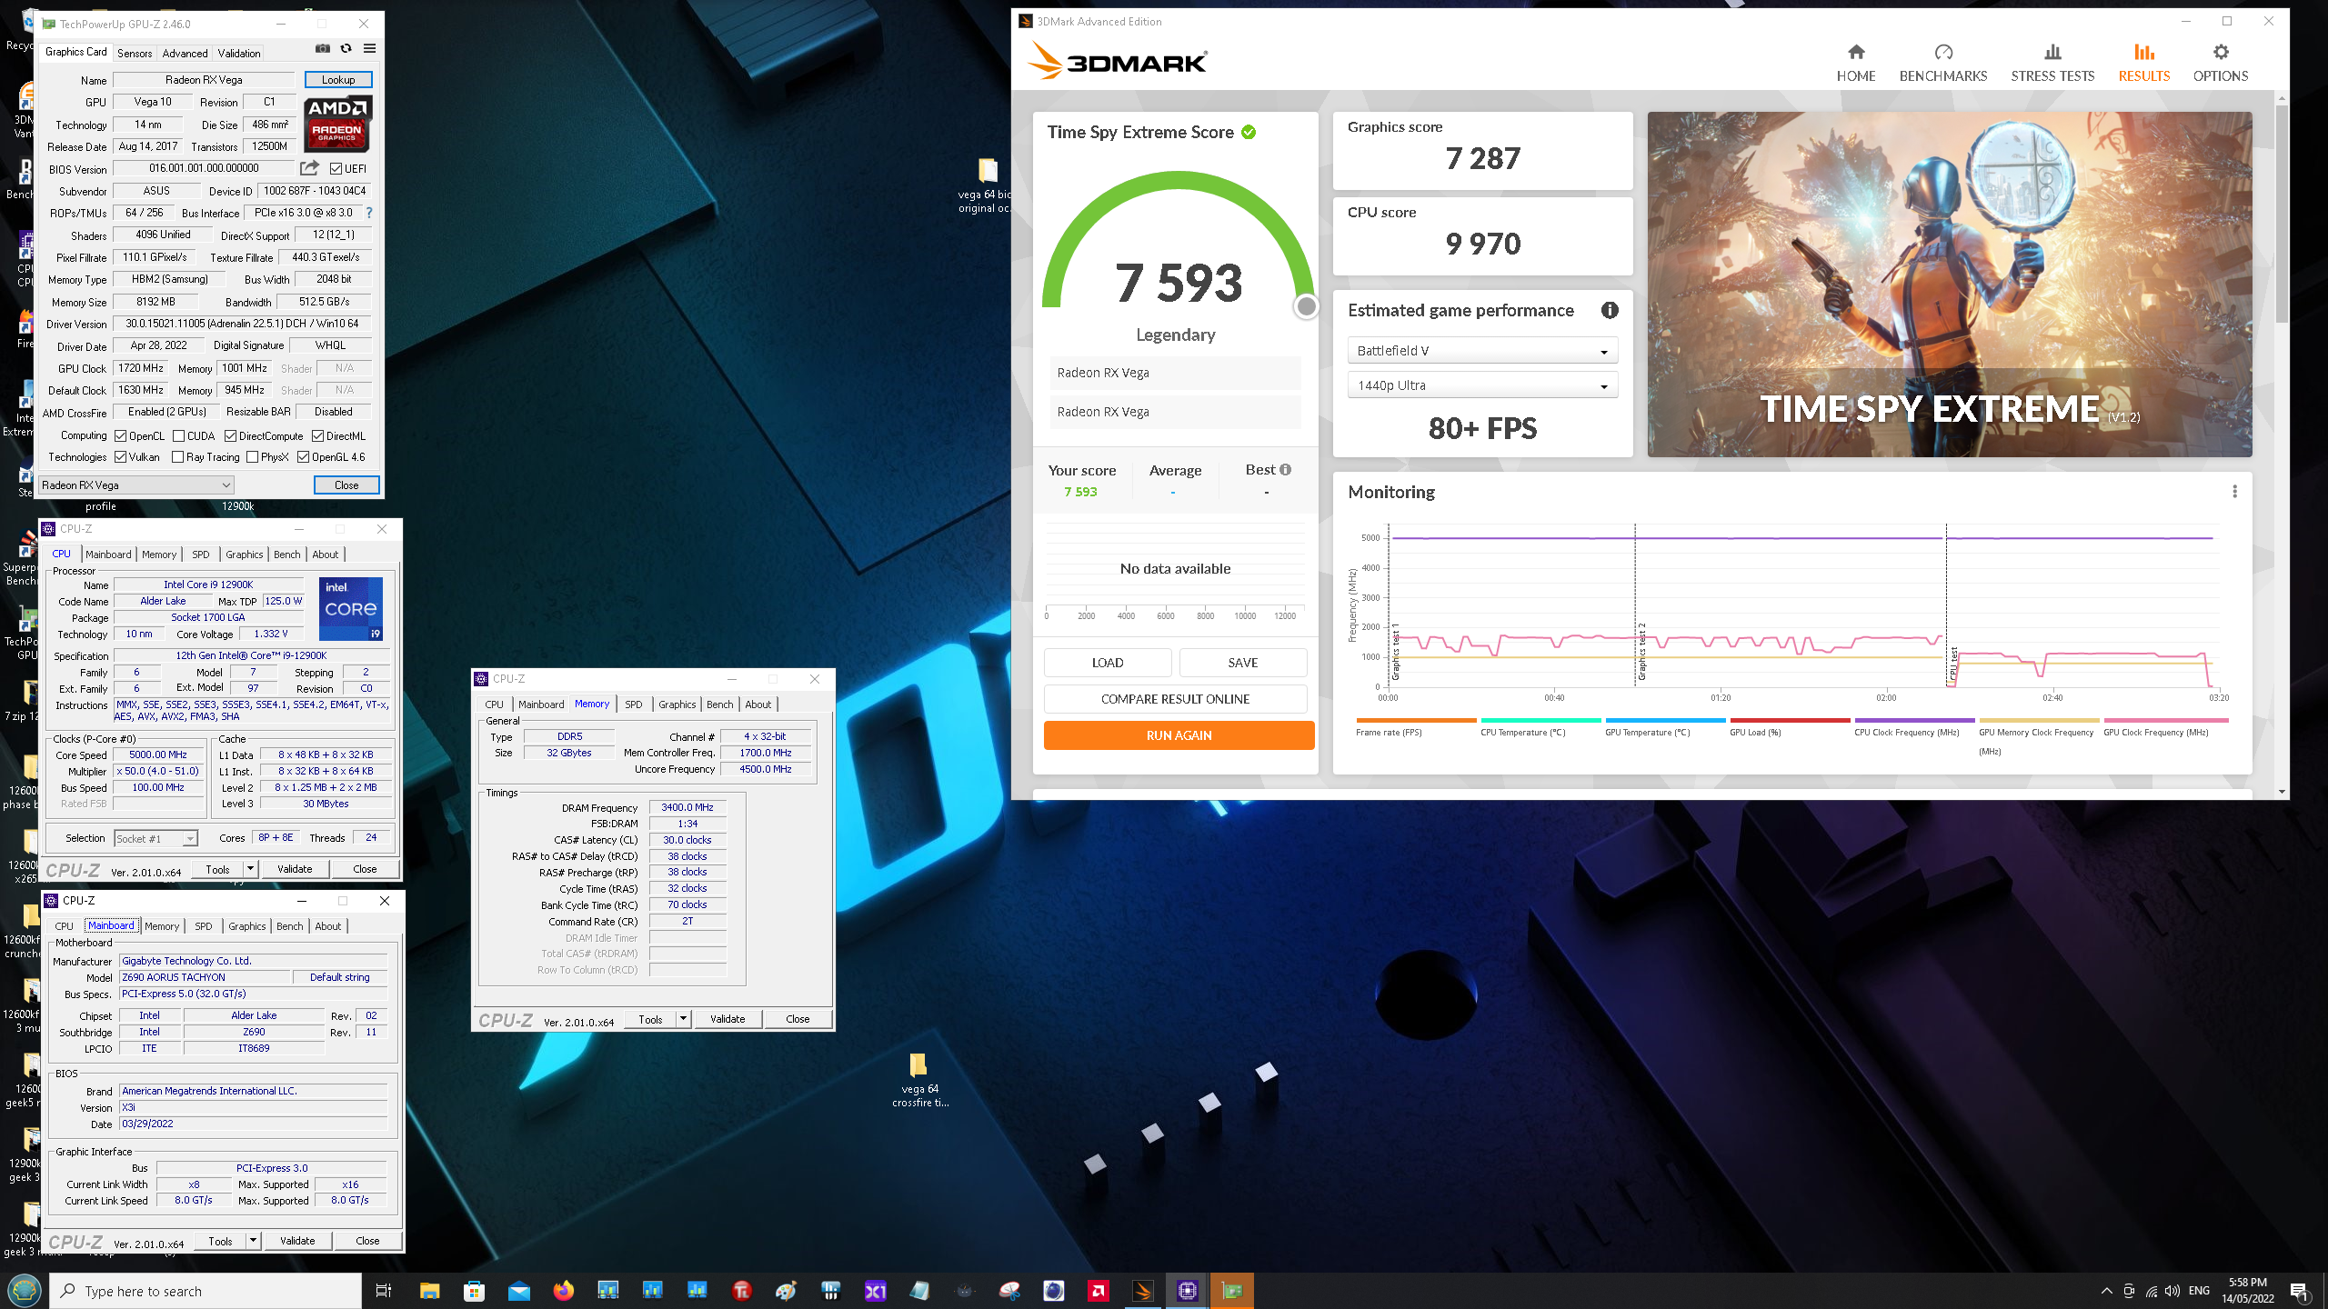Switch to CPU-Z via its taskbar icon
Viewport: 2328px width, 1309px height.
tap(1188, 1291)
